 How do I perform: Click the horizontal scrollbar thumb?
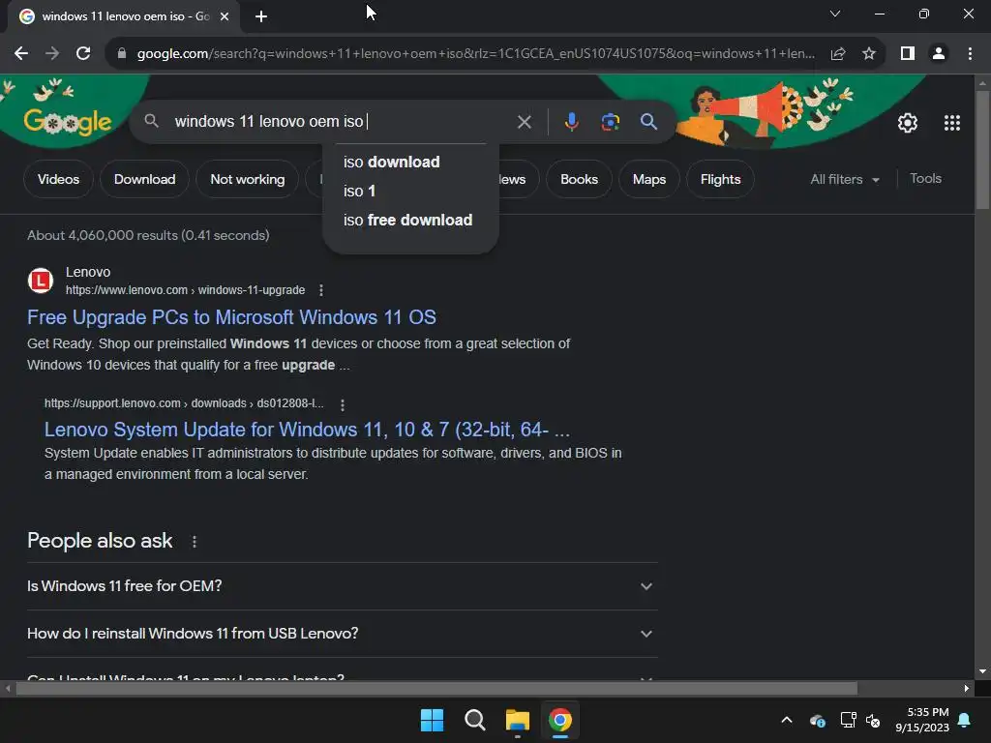(436, 688)
